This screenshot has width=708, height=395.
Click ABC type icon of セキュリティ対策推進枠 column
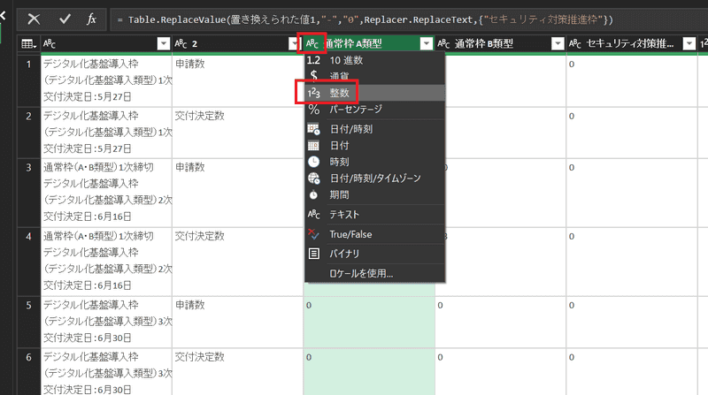click(x=575, y=43)
